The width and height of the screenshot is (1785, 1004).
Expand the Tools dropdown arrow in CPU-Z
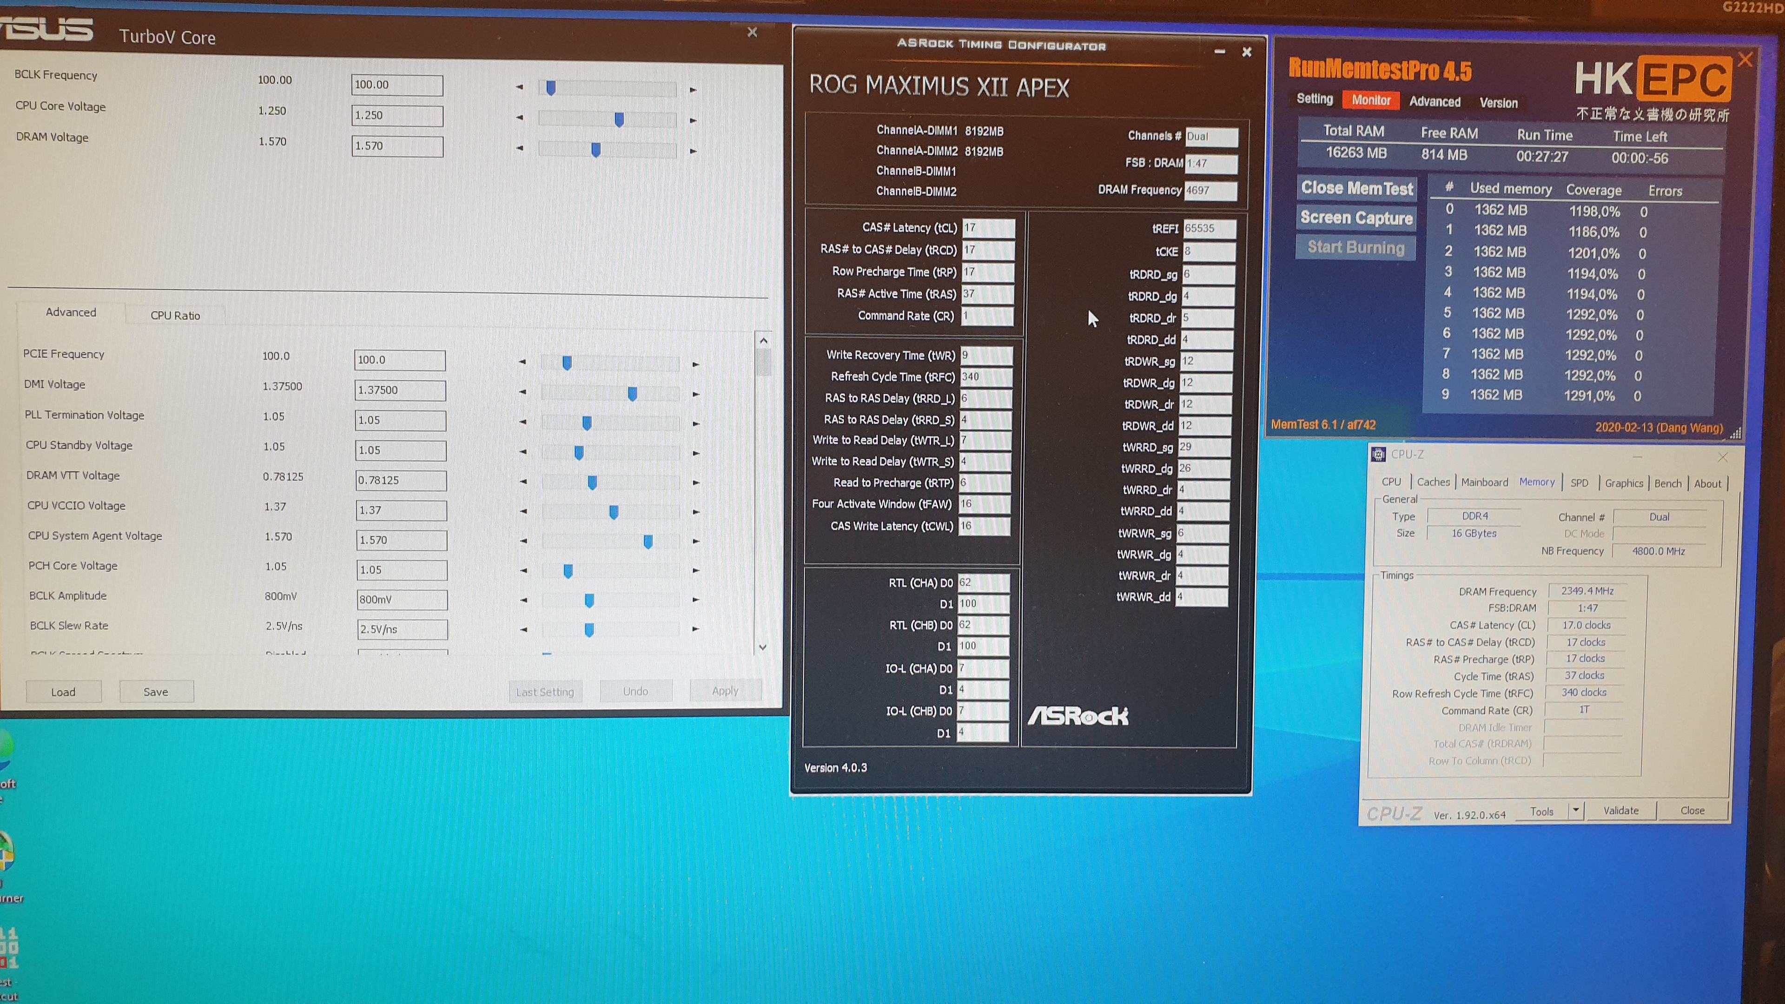(1576, 810)
